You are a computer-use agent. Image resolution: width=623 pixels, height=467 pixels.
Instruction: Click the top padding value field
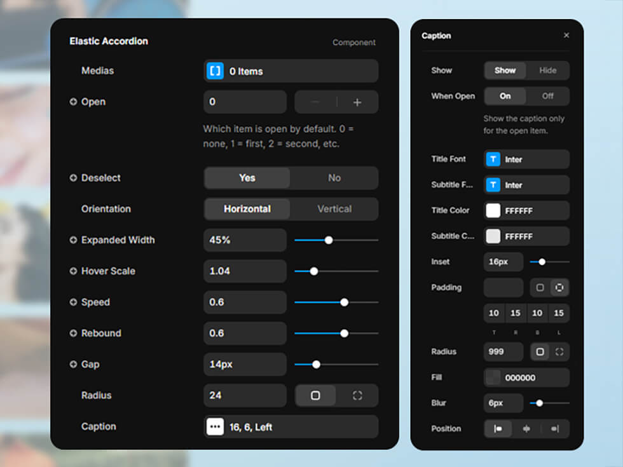494,313
